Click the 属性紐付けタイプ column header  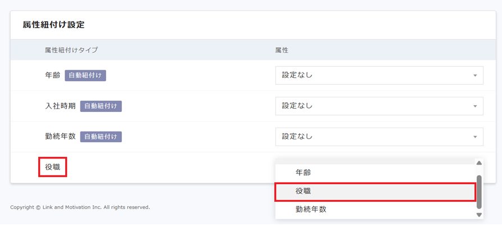click(x=71, y=50)
